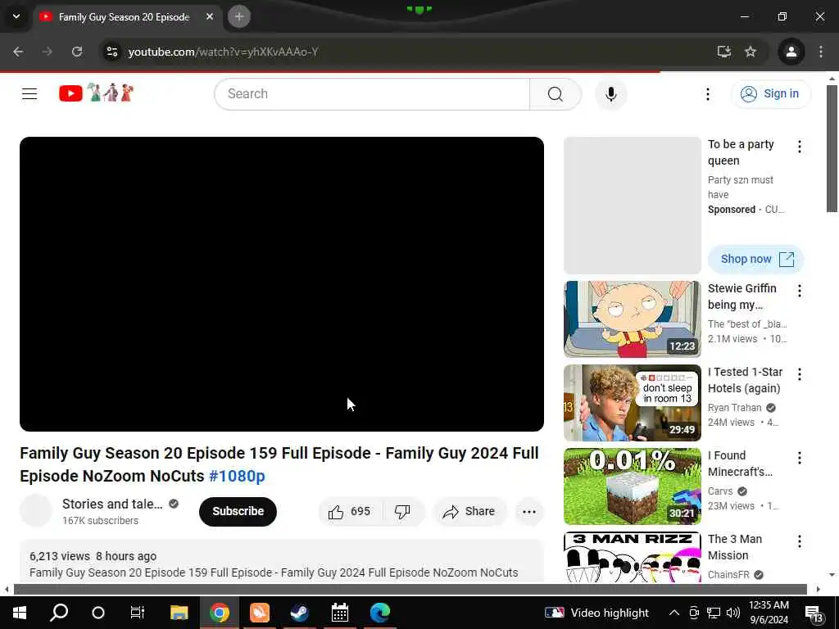Click the #1080p hashtag link

pos(237,476)
